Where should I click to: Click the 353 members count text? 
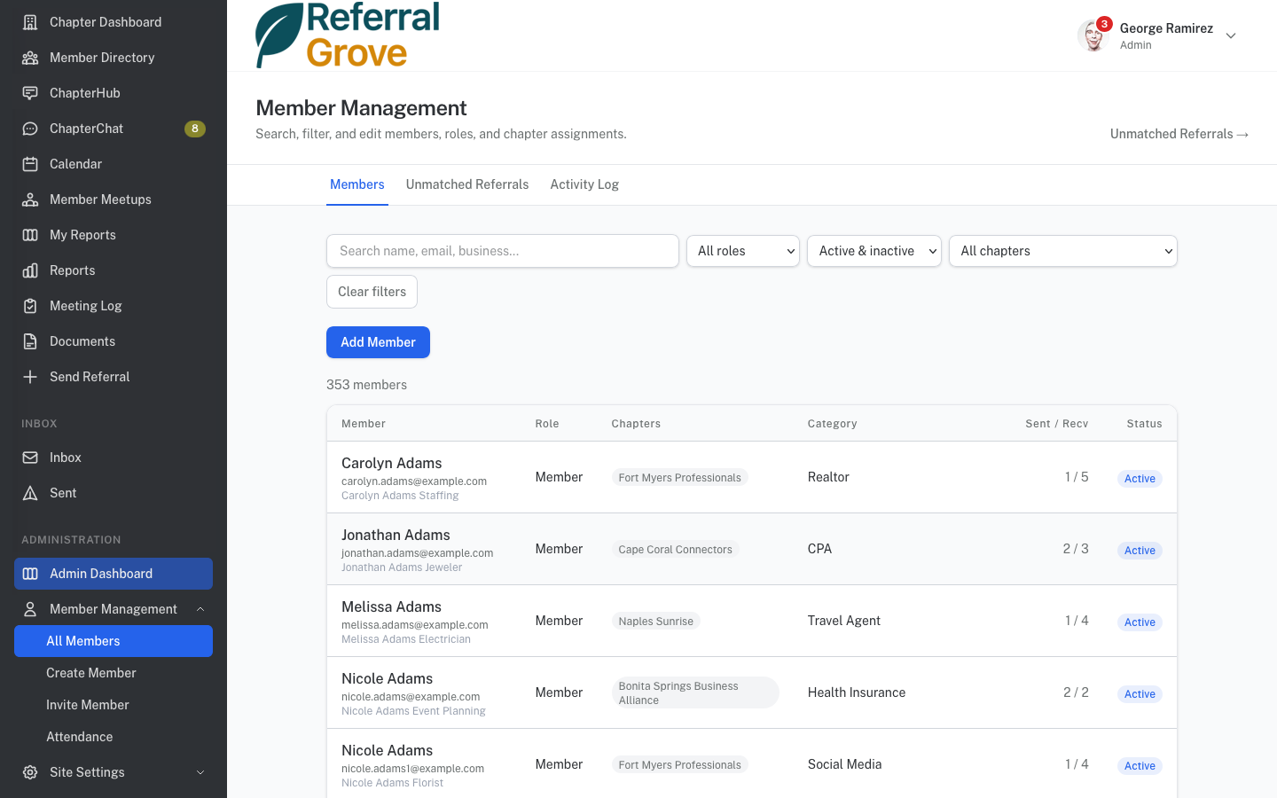366,385
